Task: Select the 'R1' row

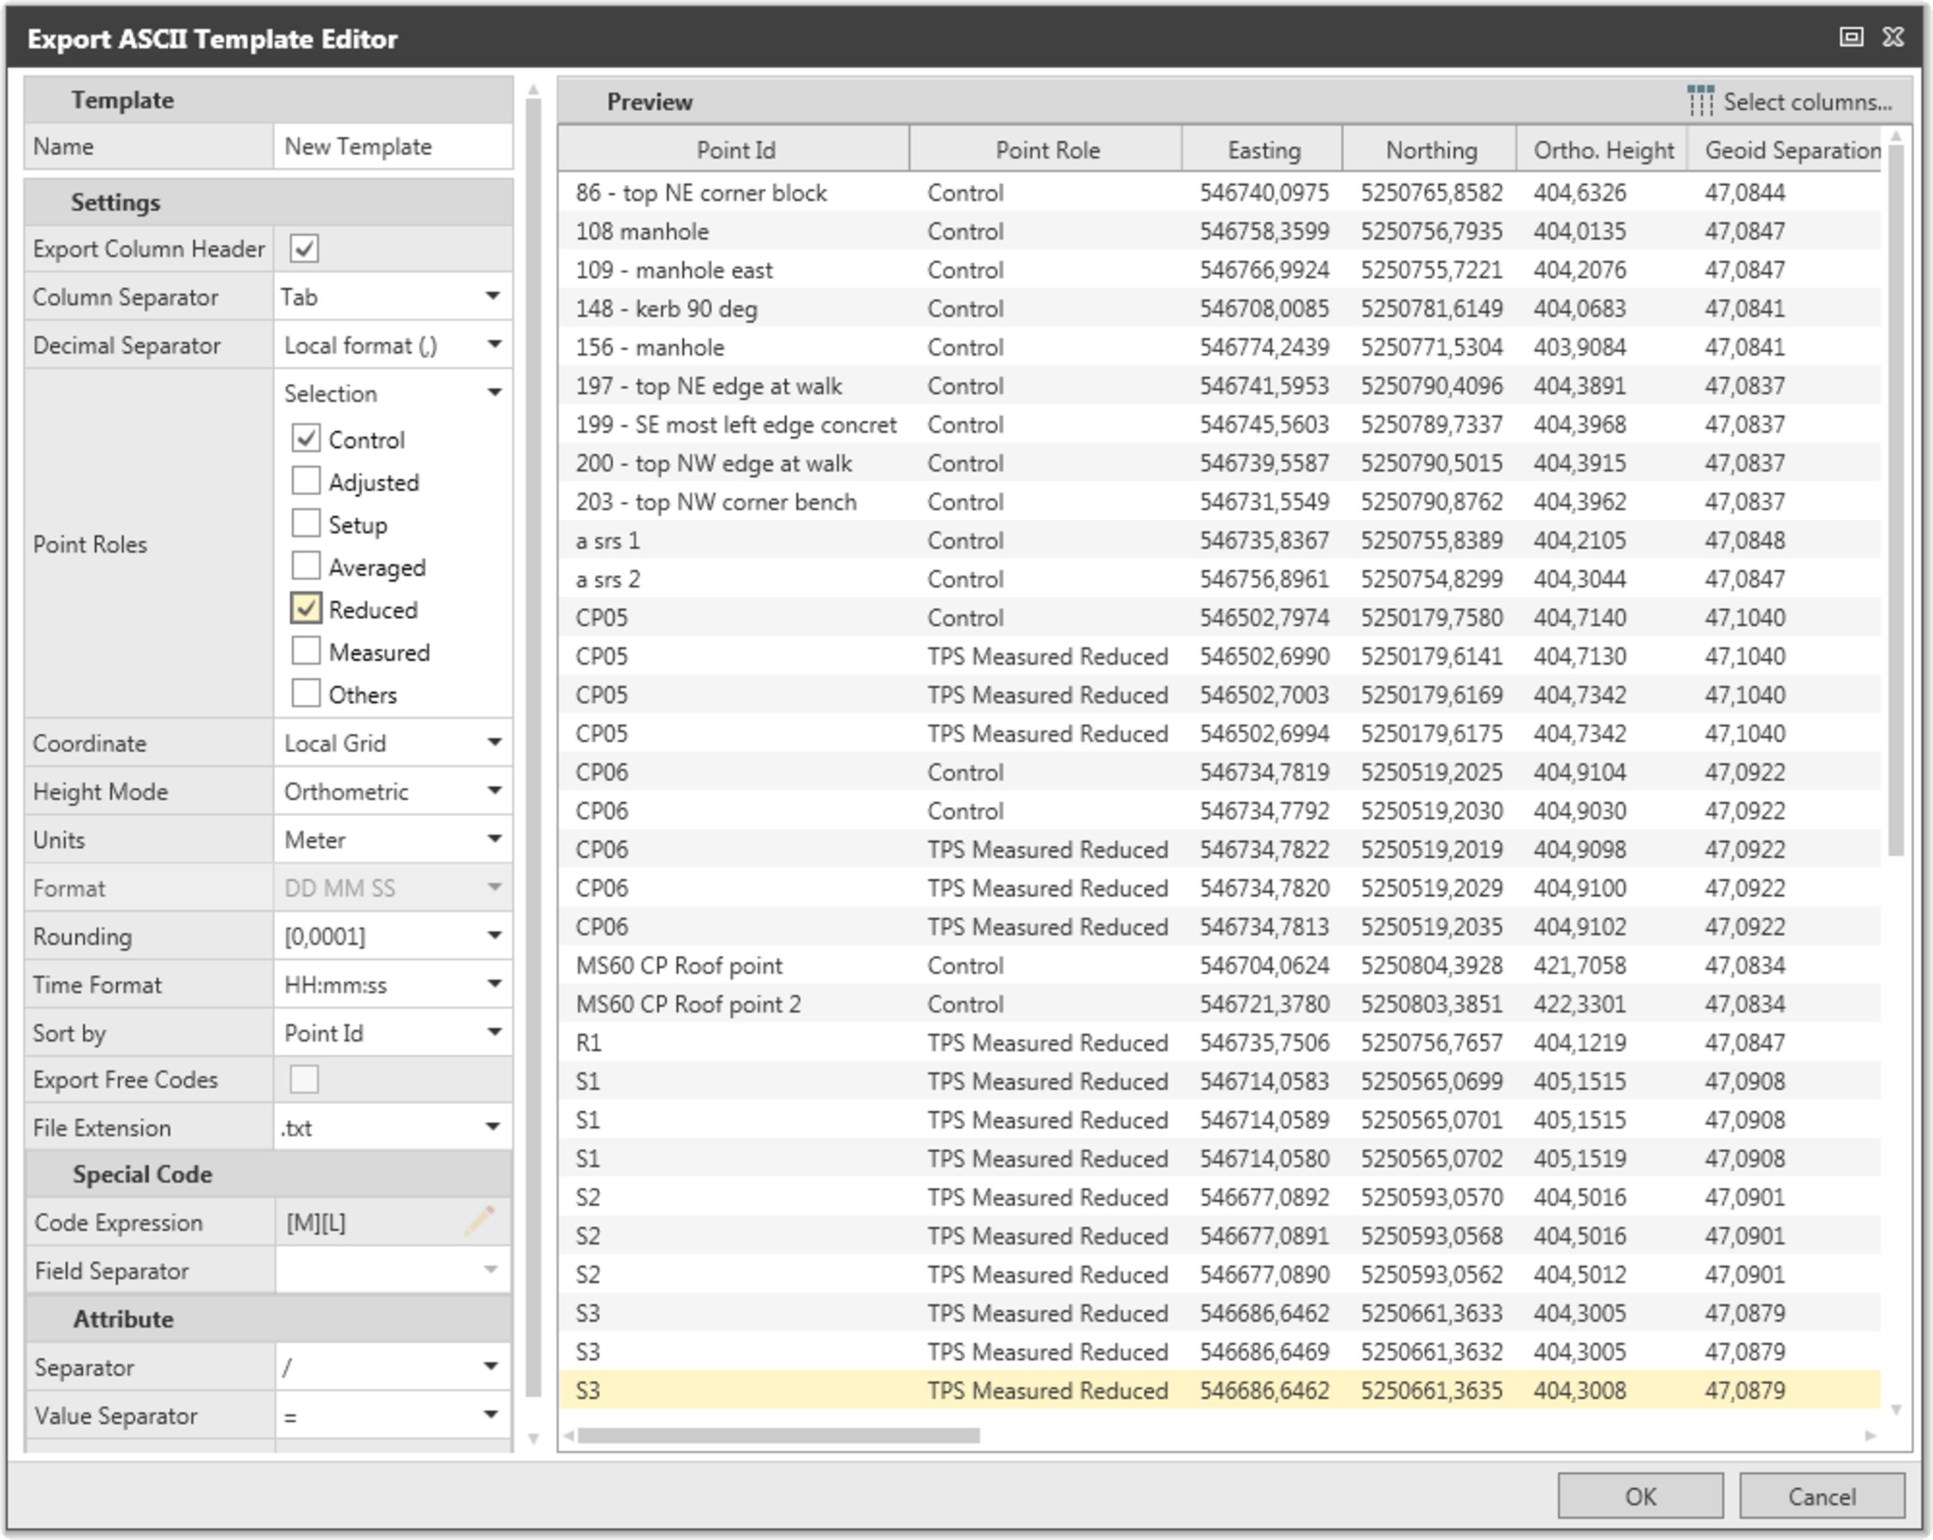Action: (1219, 1042)
